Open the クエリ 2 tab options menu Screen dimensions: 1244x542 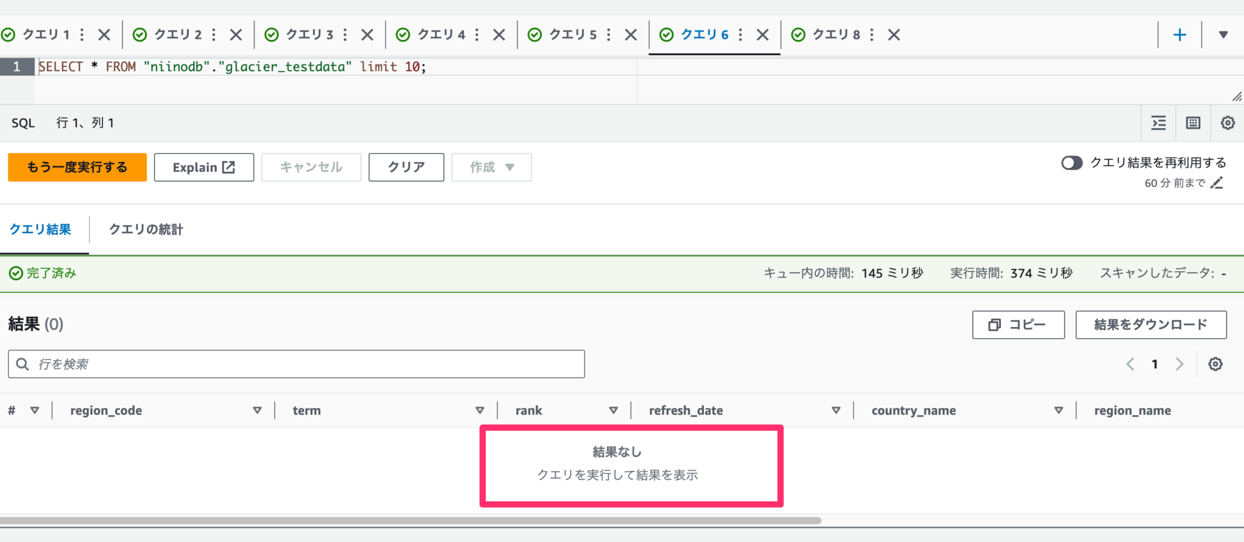214,35
